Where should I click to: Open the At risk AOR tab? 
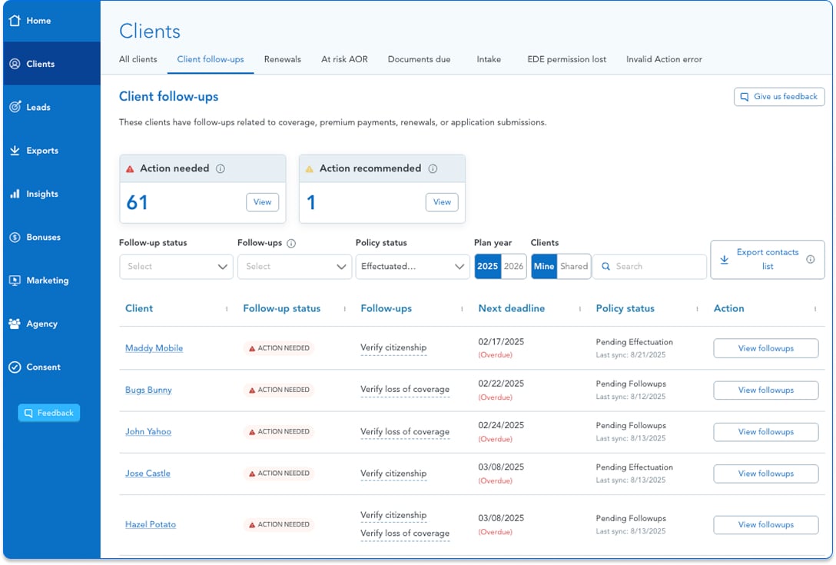[344, 59]
